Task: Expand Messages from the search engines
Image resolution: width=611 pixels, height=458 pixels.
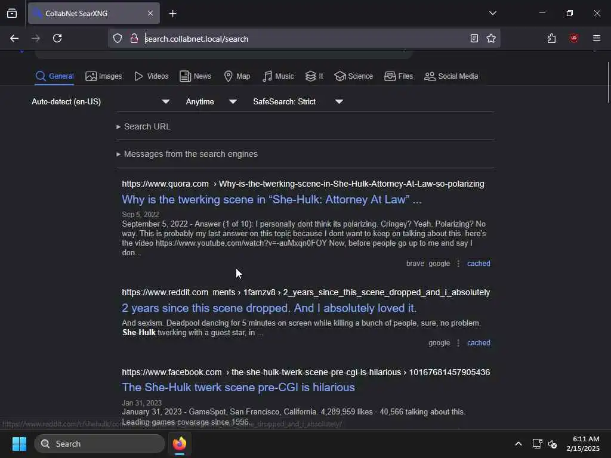Action: click(x=187, y=154)
